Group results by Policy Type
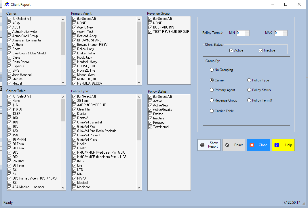The width and height of the screenshot is (308, 208). pos(249,80)
